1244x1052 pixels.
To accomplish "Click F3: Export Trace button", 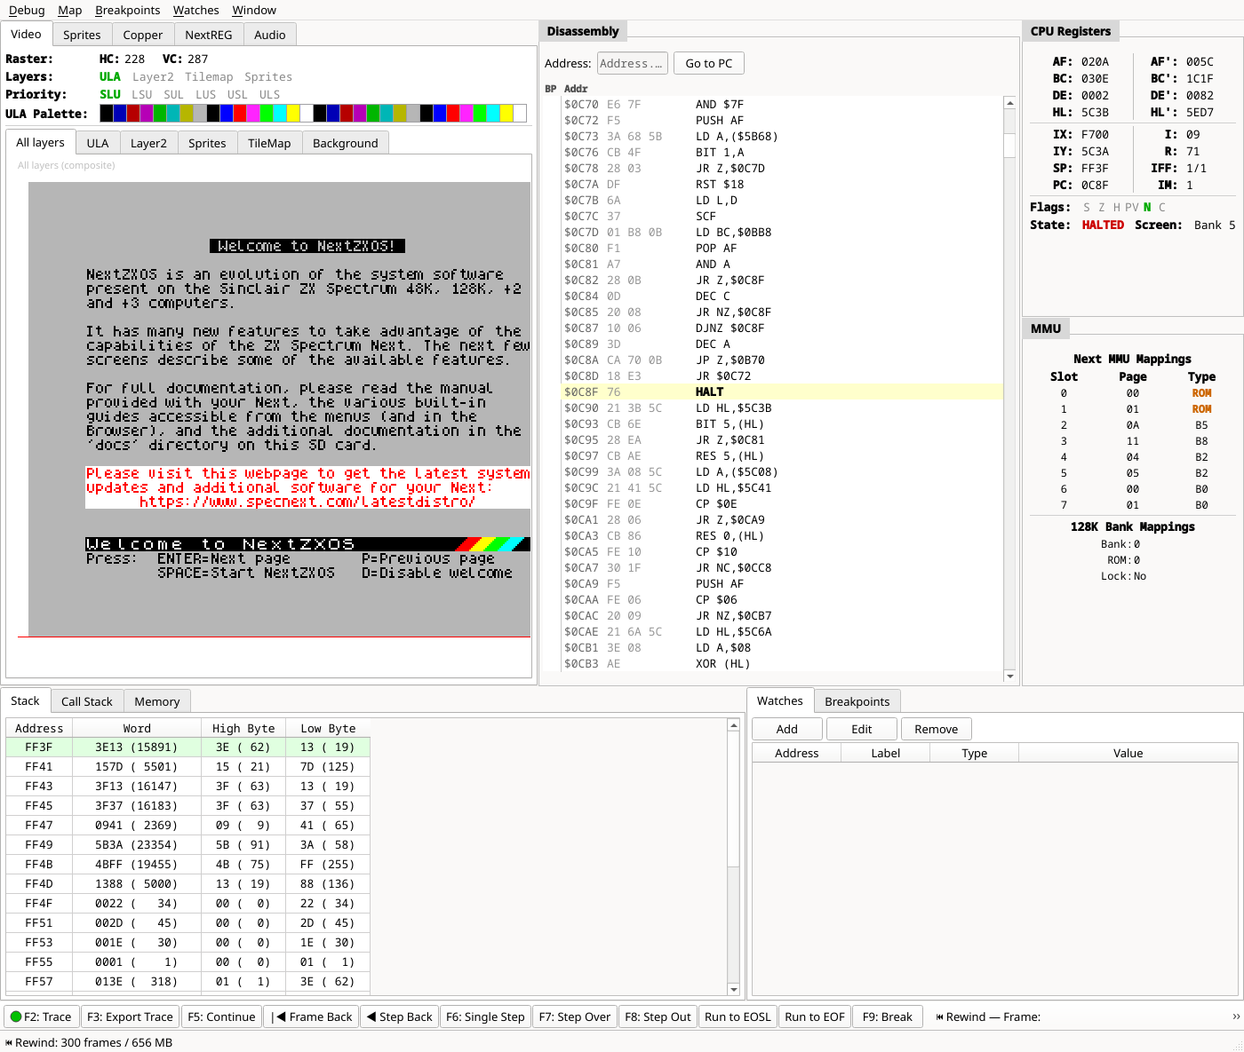I will point(130,1016).
